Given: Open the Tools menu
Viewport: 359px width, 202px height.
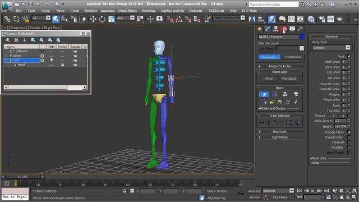Looking at the screenshot, I should click(x=31, y=11).
